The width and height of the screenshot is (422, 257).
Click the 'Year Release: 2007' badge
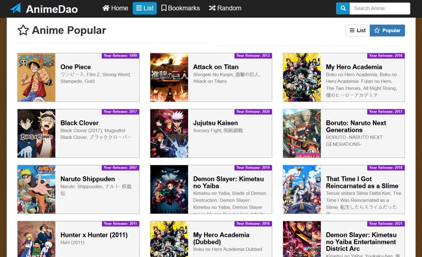click(120, 168)
